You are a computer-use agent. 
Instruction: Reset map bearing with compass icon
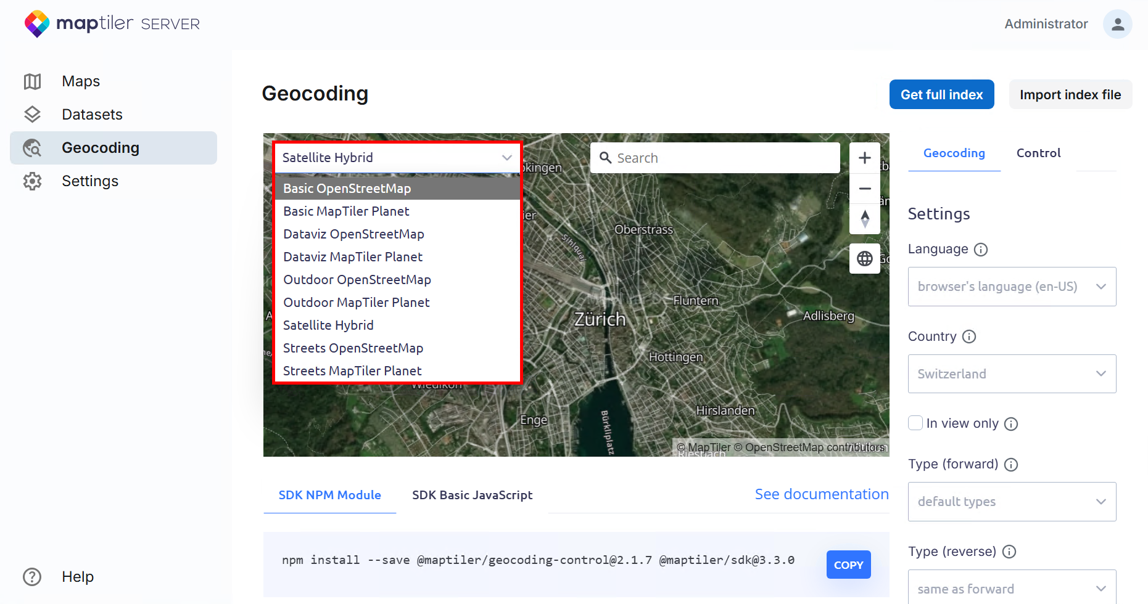coord(864,219)
